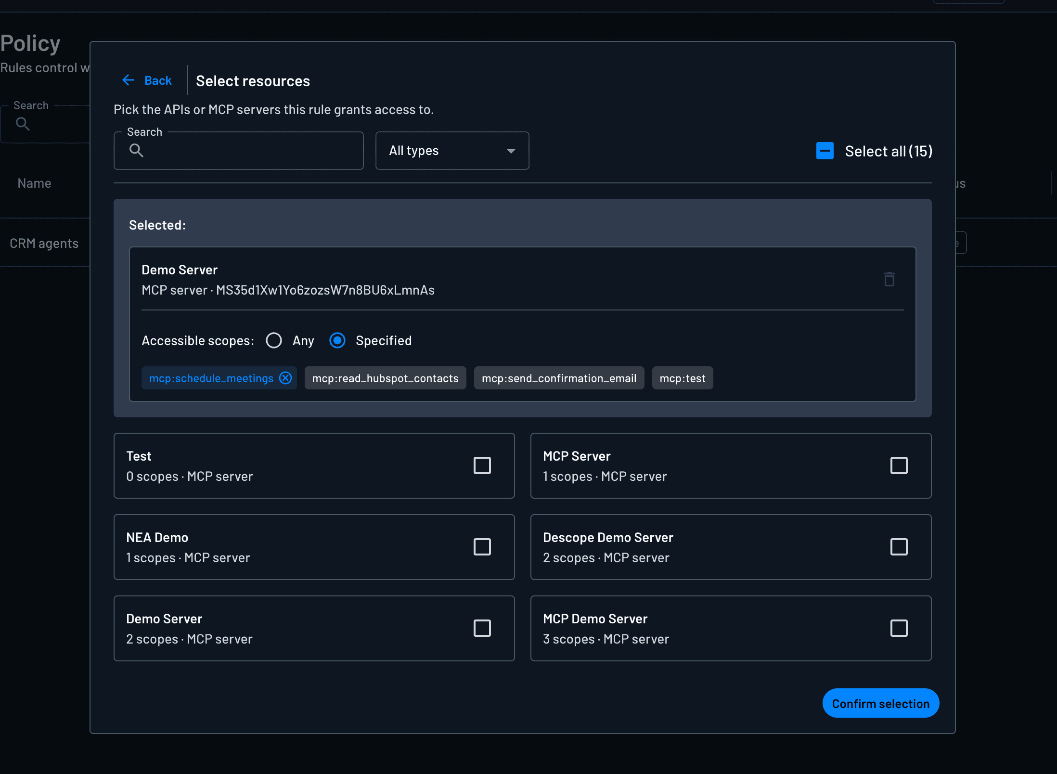This screenshot has height=774, width=1057.
Task: Click the Confirm selection button
Action: click(880, 703)
